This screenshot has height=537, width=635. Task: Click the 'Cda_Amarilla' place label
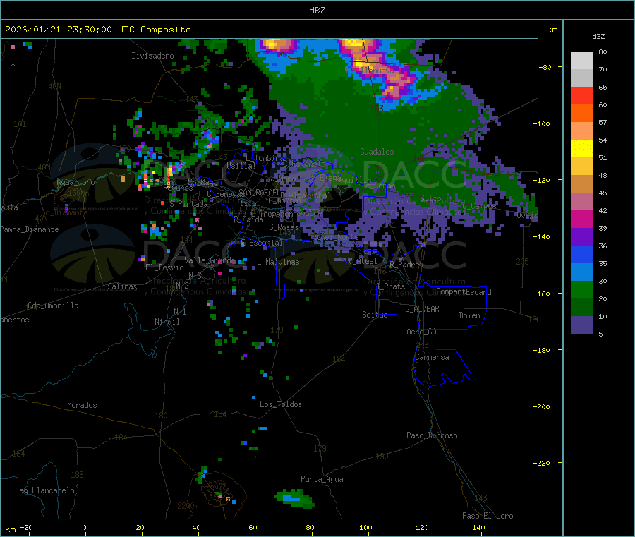(x=53, y=306)
